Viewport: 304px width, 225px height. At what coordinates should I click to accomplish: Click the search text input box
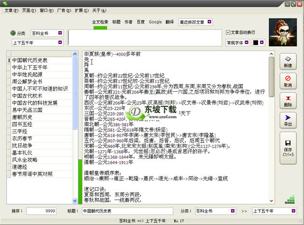click(x=144, y=38)
